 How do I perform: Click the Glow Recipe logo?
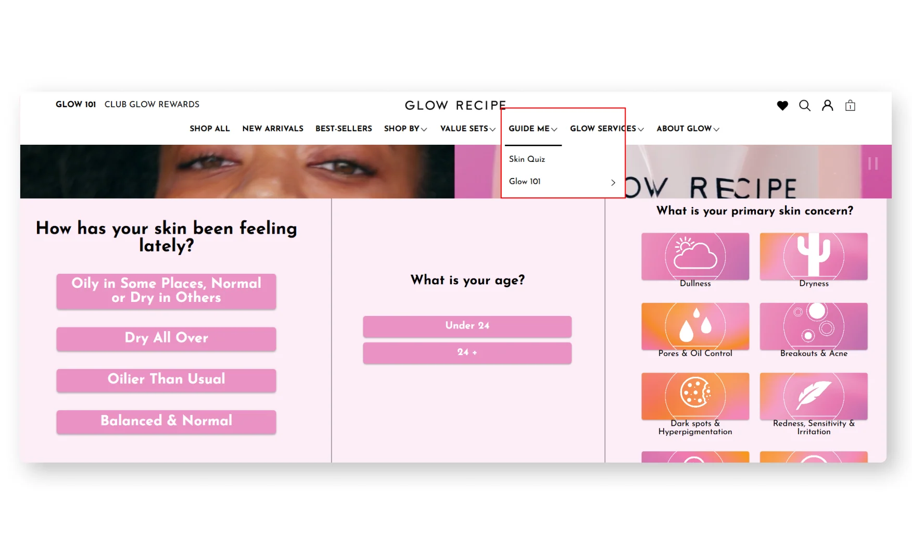pos(455,106)
